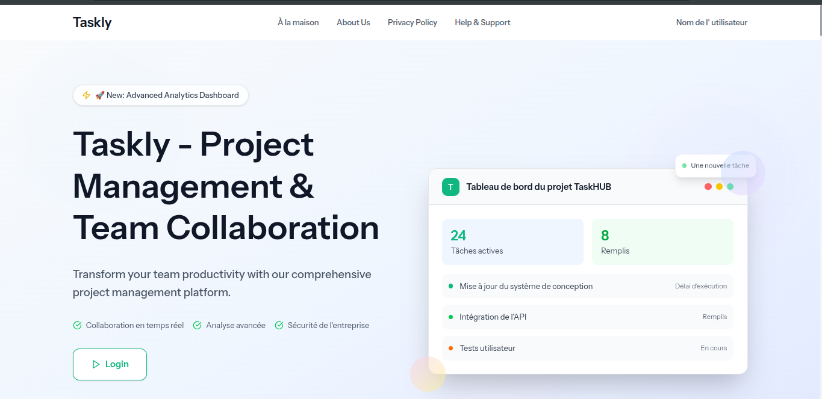Open the À la maison nav item
The height and width of the screenshot is (399, 822).
(298, 22)
